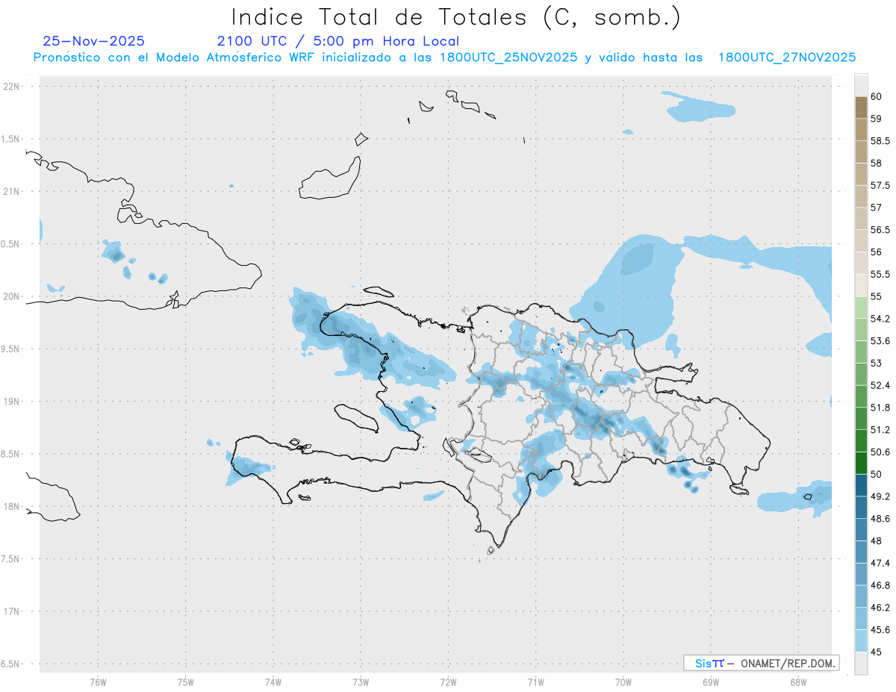Click the '19N' latitude label

[12, 402]
